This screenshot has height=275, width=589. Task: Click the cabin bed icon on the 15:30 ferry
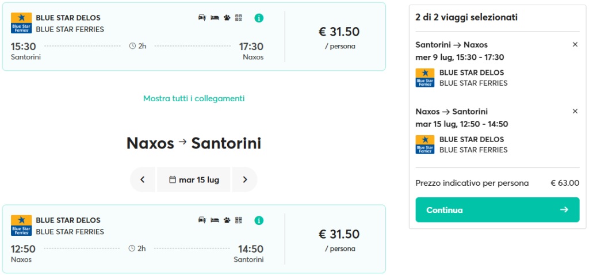coord(215,18)
